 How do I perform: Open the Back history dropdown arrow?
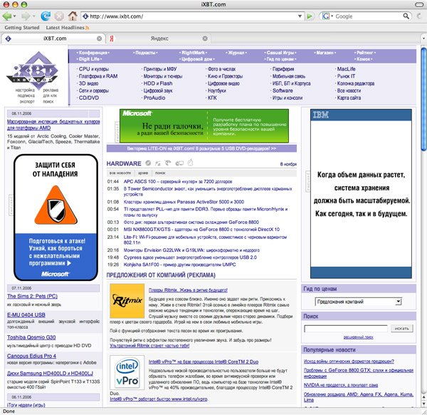click(15, 16)
